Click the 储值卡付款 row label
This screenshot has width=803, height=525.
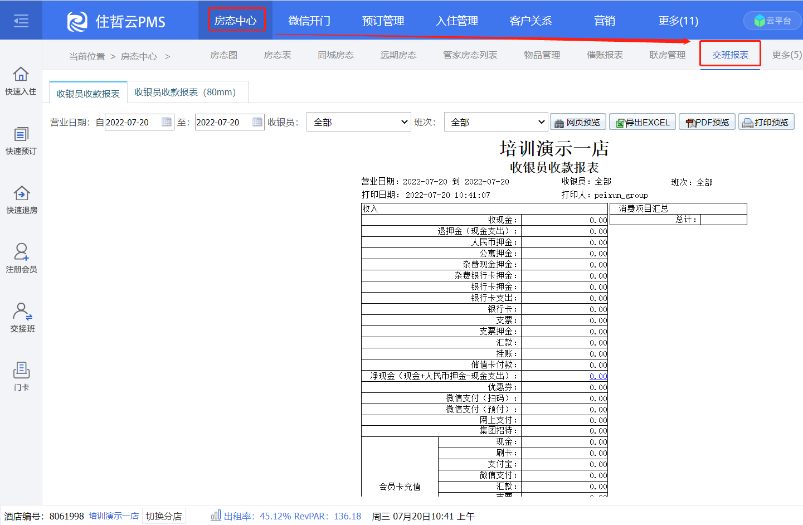[x=494, y=364]
